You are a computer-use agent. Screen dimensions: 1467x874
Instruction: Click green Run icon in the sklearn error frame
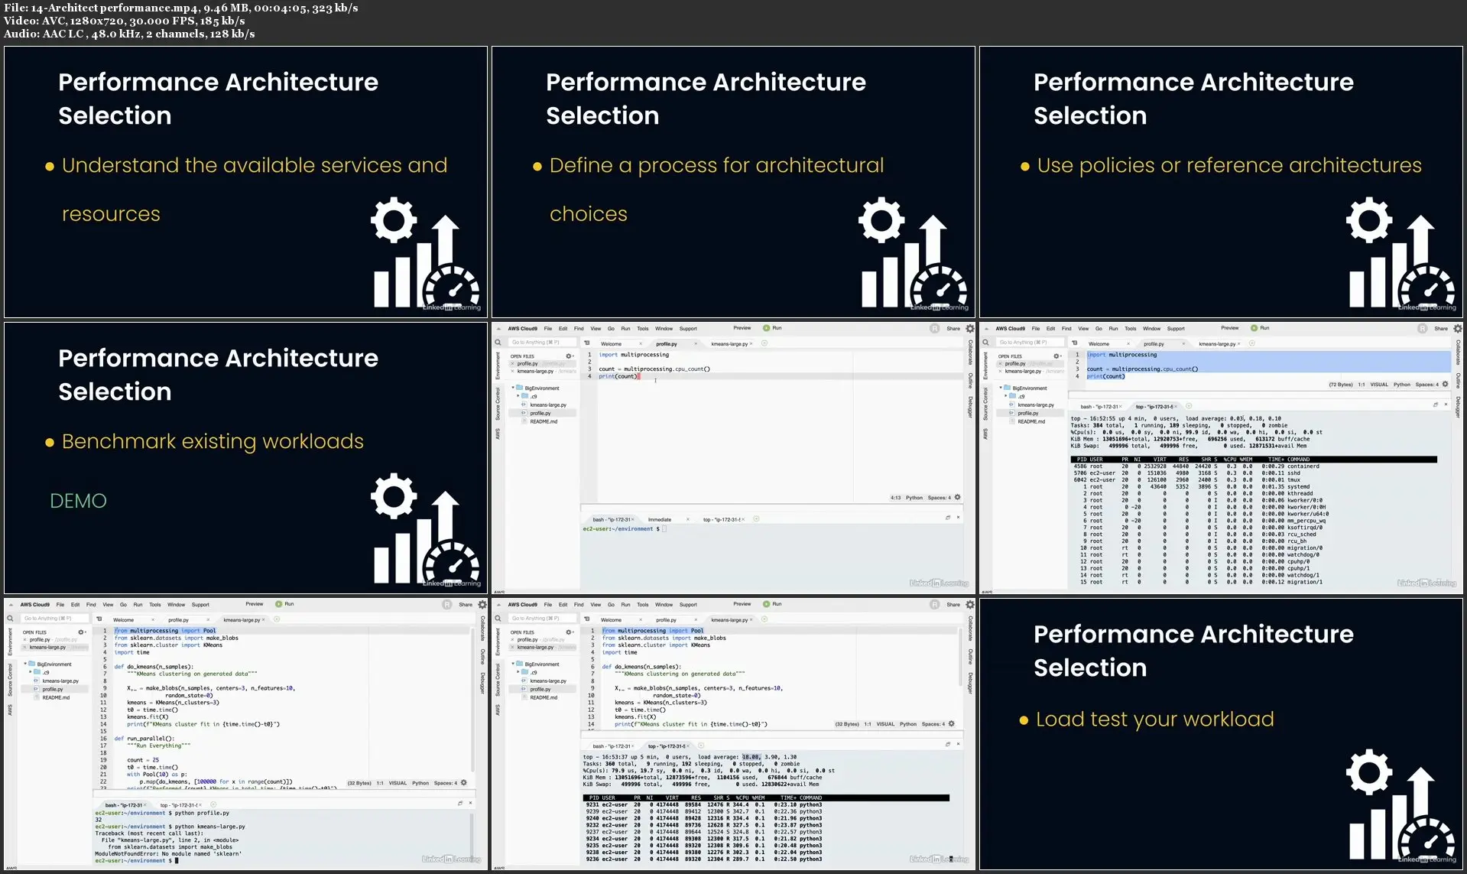[x=278, y=604]
